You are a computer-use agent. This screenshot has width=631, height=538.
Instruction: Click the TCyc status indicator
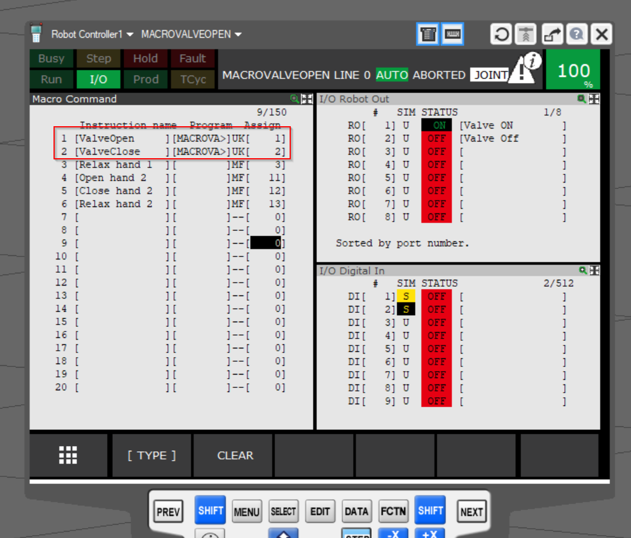pyautogui.click(x=192, y=79)
